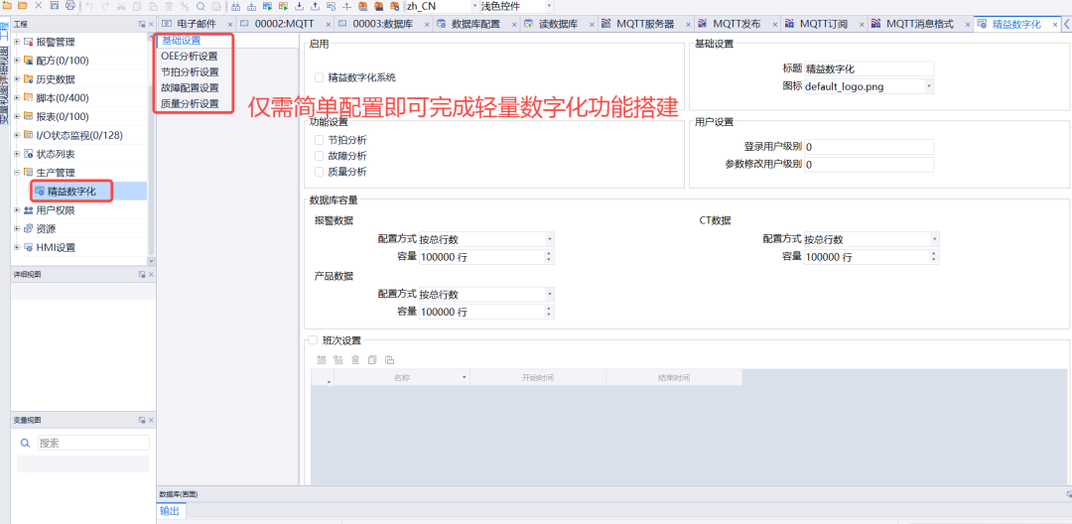Click trash icon in 班次设置 toolbar
The height and width of the screenshot is (524, 1072).
[354, 359]
